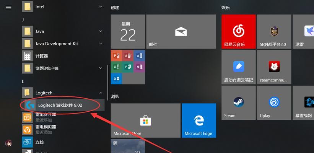Click the 剑网3客户端 folder icon
The image size is (314, 153).
[x=27, y=68]
